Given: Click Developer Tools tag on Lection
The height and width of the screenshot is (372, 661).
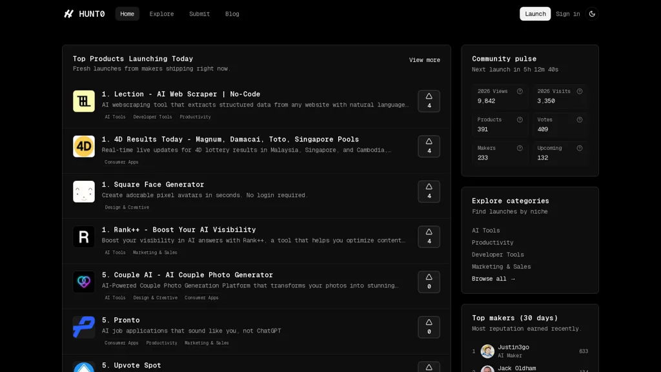Looking at the screenshot, I should tap(152, 117).
